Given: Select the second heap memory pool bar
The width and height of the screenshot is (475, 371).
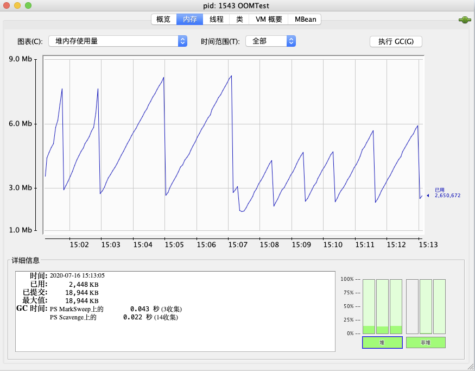Looking at the screenshot, I should [382, 306].
